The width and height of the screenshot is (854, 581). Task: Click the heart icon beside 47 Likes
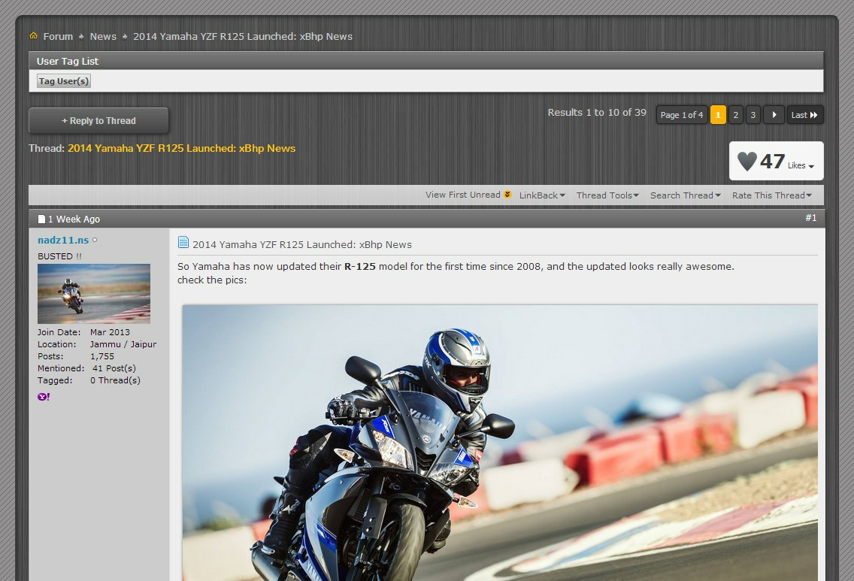click(746, 161)
